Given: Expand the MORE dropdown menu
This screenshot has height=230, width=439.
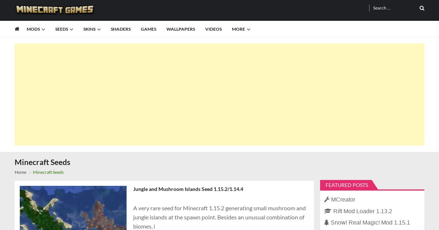Looking at the screenshot, I should pyautogui.click(x=241, y=29).
